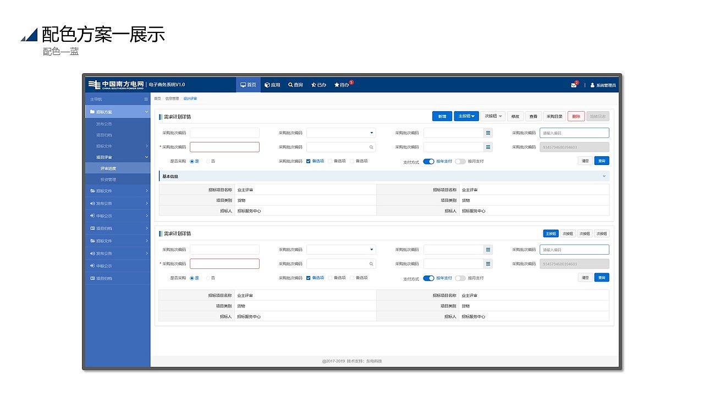Turn on 按月支付 switch in lower panel
The image size is (704, 396).
tap(460, 278)
